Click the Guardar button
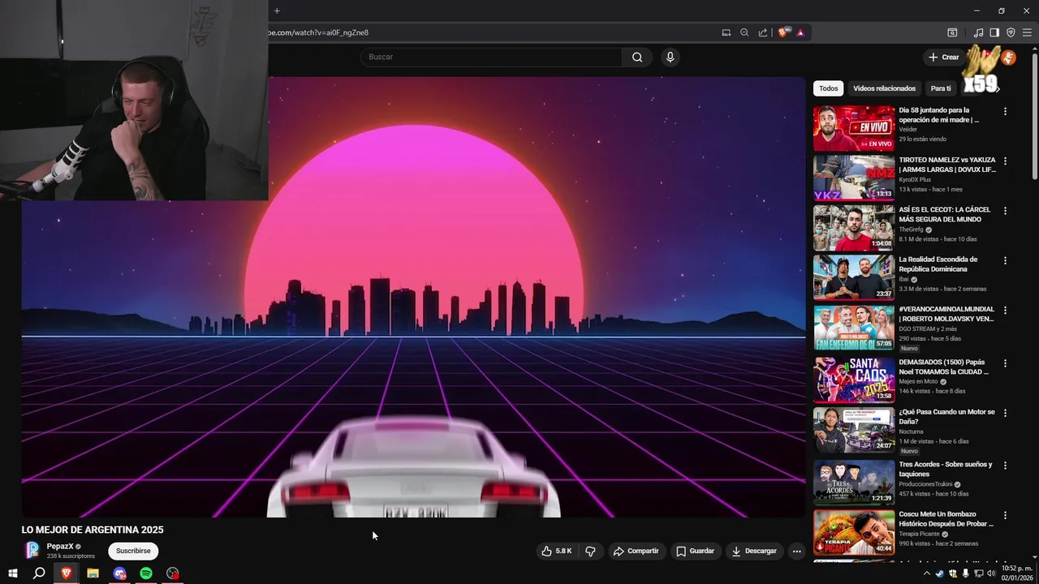The image size is (1039, 584). click(x=696, y=551)
